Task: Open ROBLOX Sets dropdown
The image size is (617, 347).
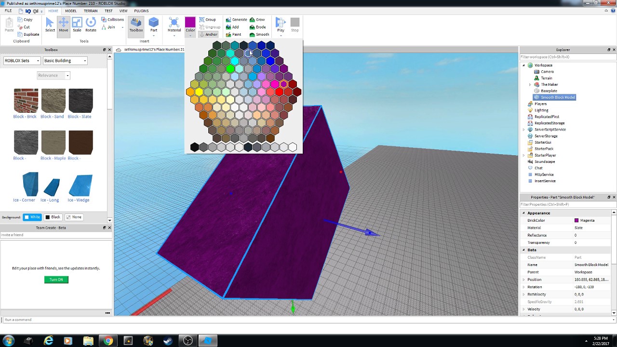Action: (22, 61)
